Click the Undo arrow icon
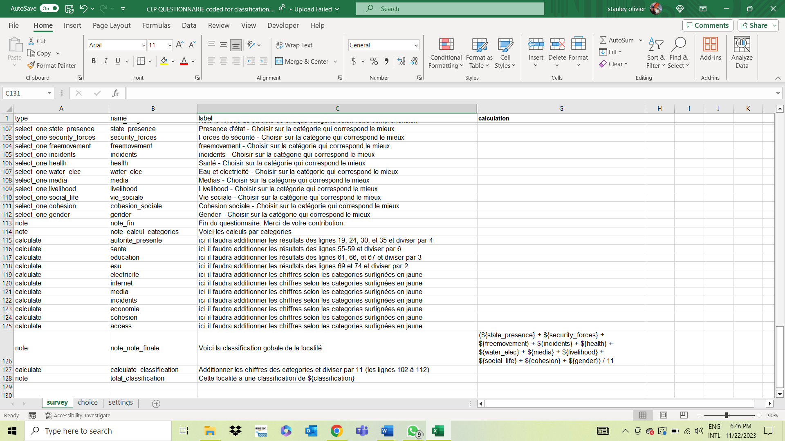The image size is (785, 441). pos(83,9)
